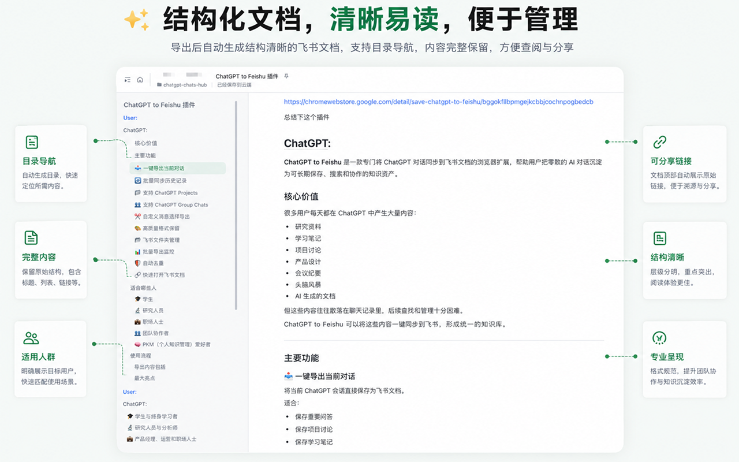The height and width of the screenshot is (462, 739).
Task: Jump to 适合哪些人 in the outline
Action: click(143, 288)
